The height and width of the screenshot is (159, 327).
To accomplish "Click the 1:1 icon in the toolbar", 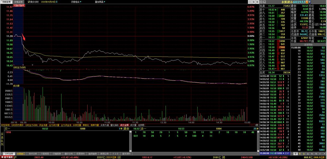I will coord(264,2).
